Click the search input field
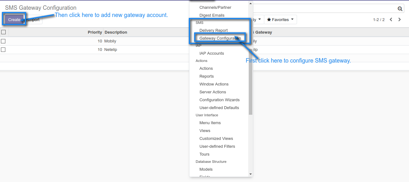The image size is (409, 182). pos(324,9)
